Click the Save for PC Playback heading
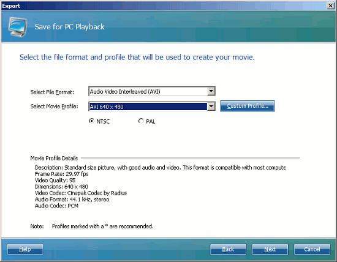The image size is (337, 262). [x=69, y=27]
